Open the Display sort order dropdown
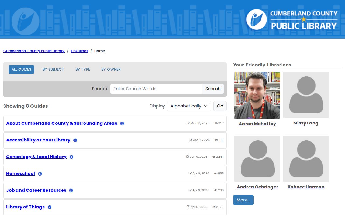This screenshot has height=216, width=345. [189, 106]
